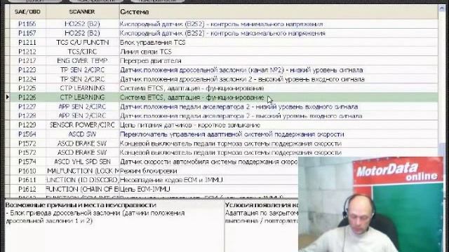Select code cell P1227
Viewport: 449px width, 252px height.
click(27, 106)
